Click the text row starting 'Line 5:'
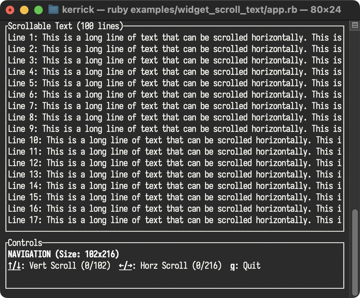 pyautogui.click(x=175, y=83)
